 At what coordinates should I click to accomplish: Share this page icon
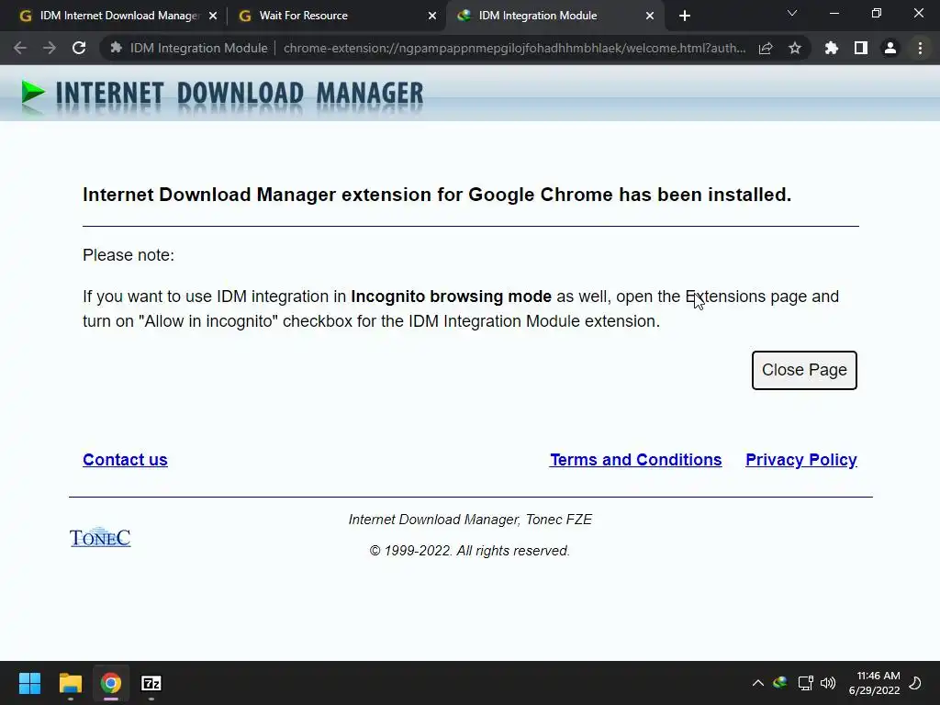tap(766, 48)
